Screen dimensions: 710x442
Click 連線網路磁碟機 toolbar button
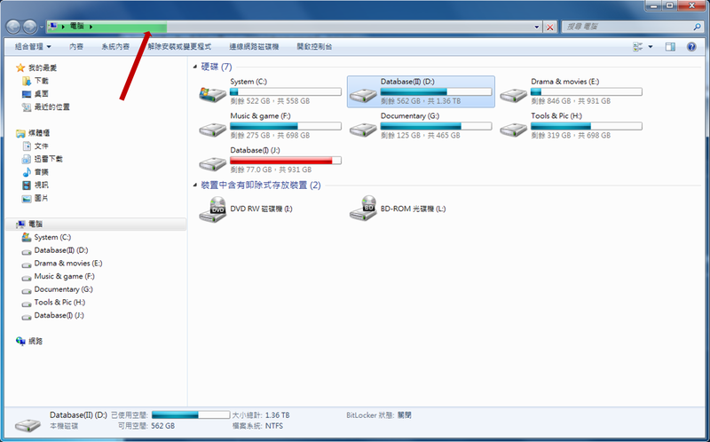[254, 47]
